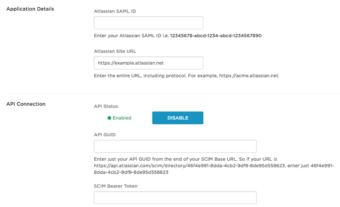340x207 pixels.
Task: Click the 'Enter just your API GUID' instruction
Action: coord(214,166)
